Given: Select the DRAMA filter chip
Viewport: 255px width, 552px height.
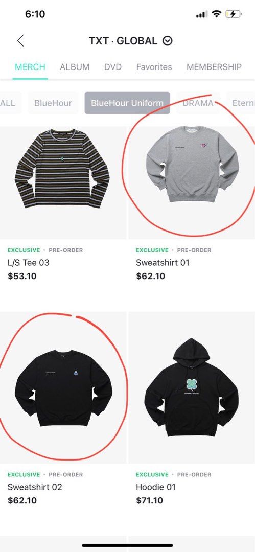Looking at the screenshot, I should [198, 103].
